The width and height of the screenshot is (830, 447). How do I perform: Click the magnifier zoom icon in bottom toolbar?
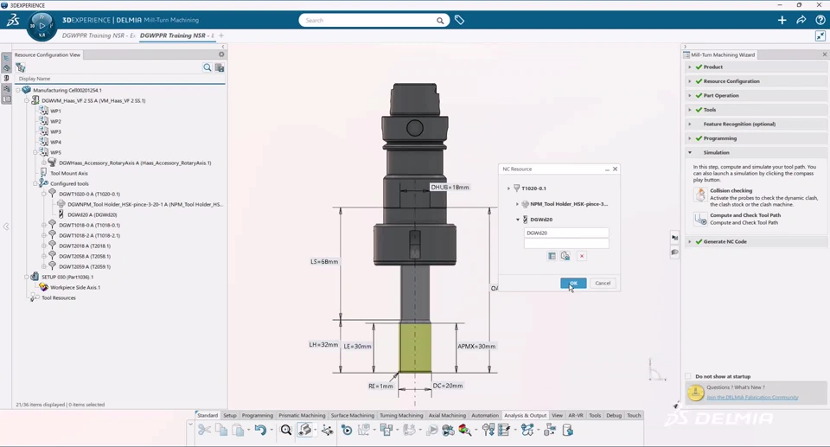(286, 430)
